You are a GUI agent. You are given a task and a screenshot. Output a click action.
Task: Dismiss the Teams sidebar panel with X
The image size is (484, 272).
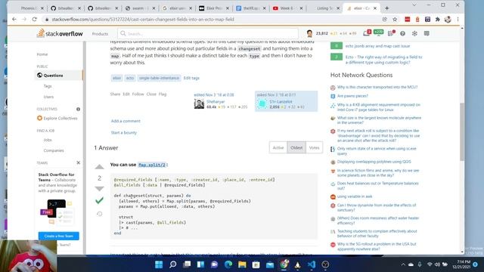[x=78, y=162]
